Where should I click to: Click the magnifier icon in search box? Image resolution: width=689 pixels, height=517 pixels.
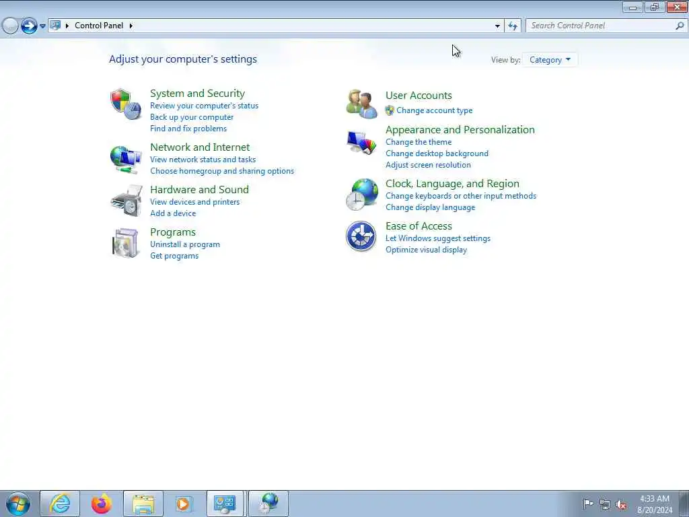click(680, 26)
